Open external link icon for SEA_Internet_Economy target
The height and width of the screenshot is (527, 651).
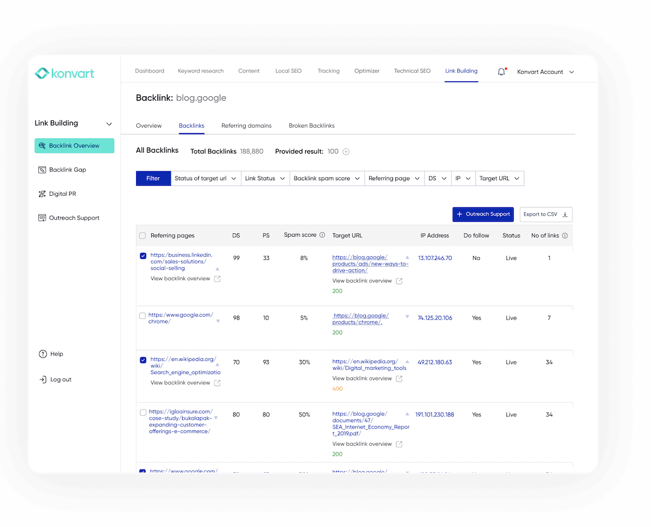tap(399, 444)
